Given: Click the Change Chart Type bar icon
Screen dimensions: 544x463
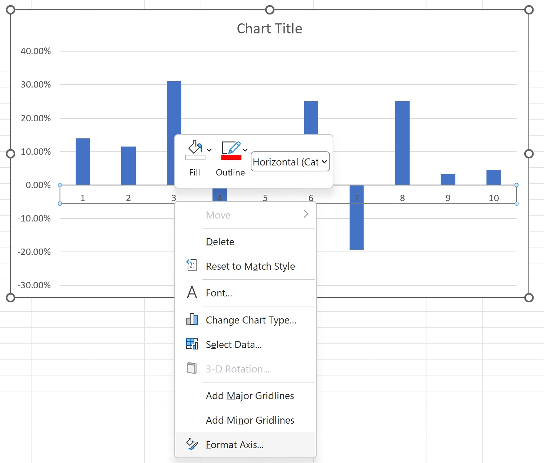Looking at the screenshot, I should click(192, 319).
